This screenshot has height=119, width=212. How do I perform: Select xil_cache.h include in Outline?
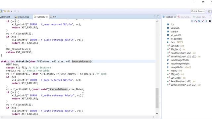point(176,39)
